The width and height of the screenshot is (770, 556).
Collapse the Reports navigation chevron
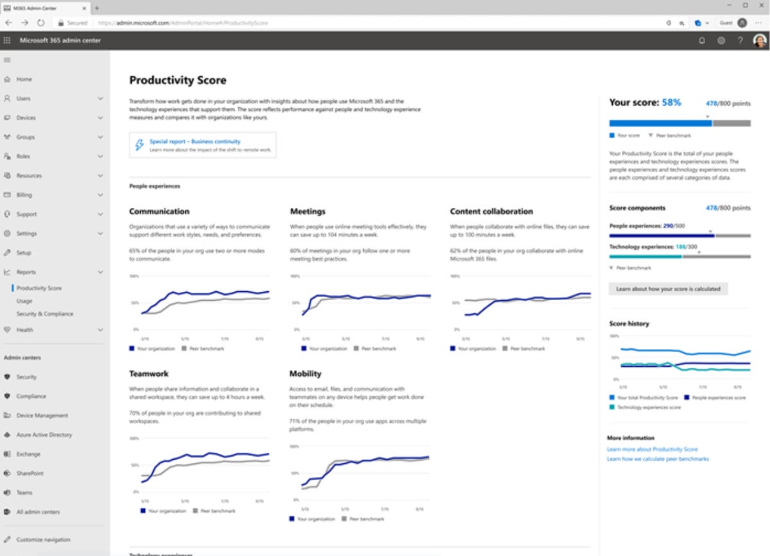click(100, 272)
